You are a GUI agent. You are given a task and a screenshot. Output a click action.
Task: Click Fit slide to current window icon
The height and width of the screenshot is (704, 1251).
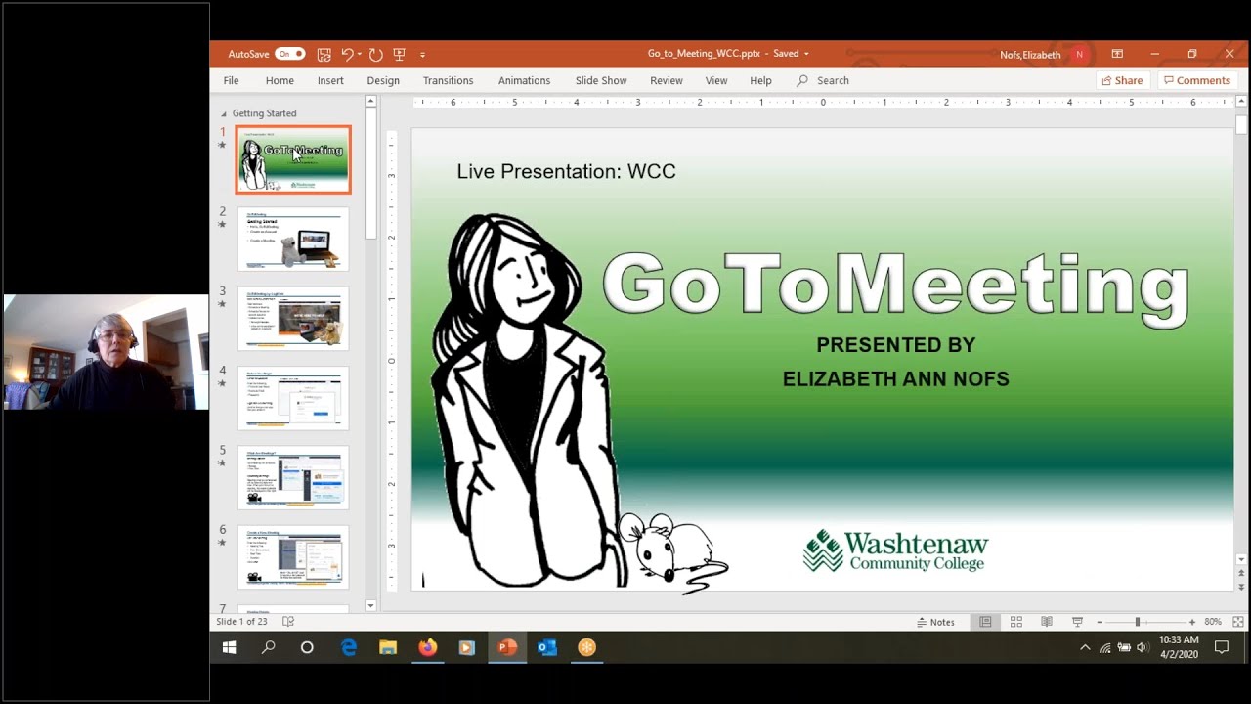(x=1237, y=622)
